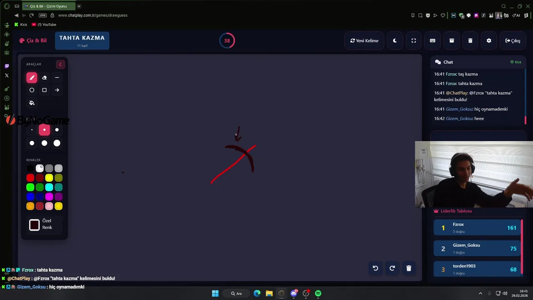Click Fzrox leaderboard entry
533x300 pixels.
click(x=477, y=227)
